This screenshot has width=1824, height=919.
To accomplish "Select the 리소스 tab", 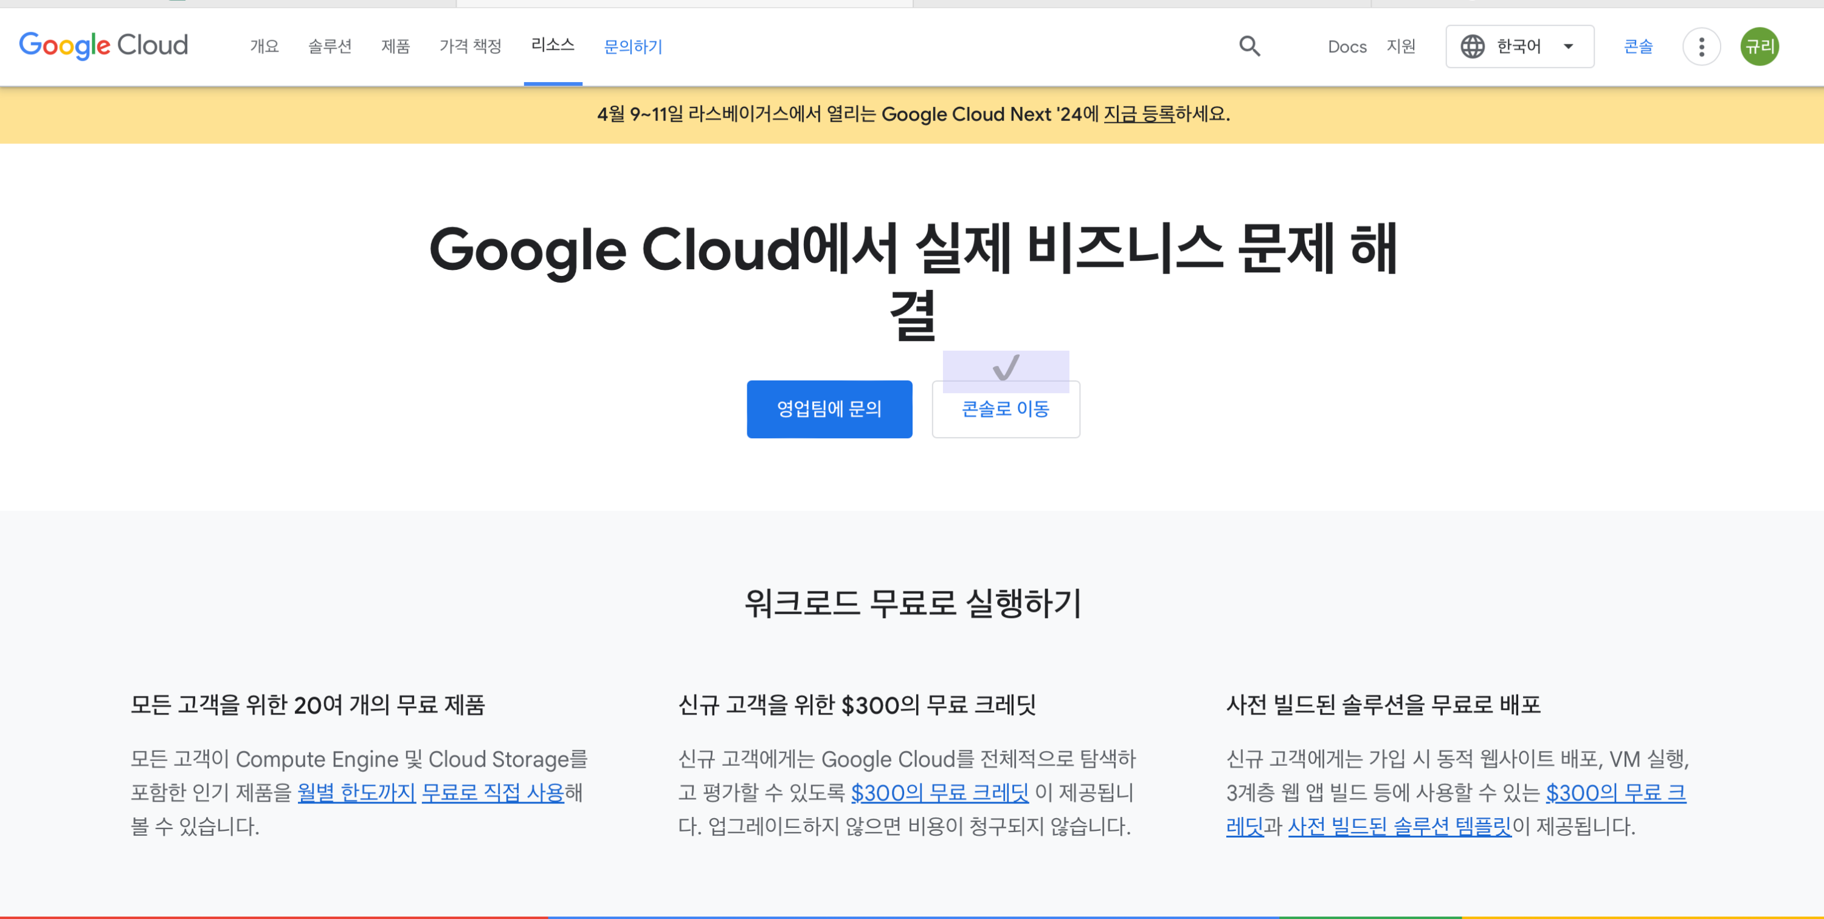I will tap(552, 46).
